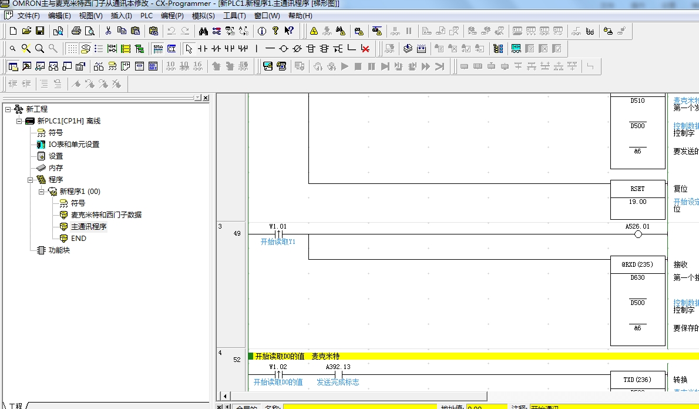This screenshot has width=699, height=409.
Task: Collapse the 程序 tree node
Action: click(31, 180)
